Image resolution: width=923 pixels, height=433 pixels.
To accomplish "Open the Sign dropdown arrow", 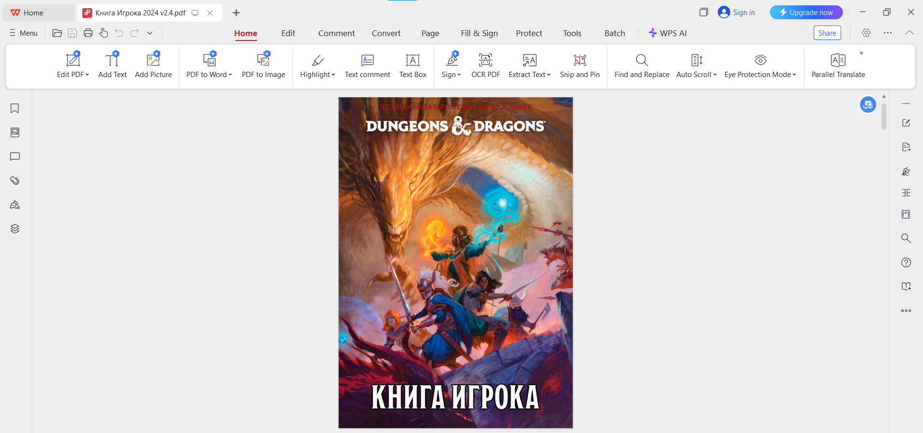I will click(x=459, y=75).
